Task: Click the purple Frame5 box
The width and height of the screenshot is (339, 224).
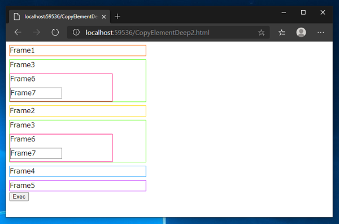Action: [x=78, y=186]
